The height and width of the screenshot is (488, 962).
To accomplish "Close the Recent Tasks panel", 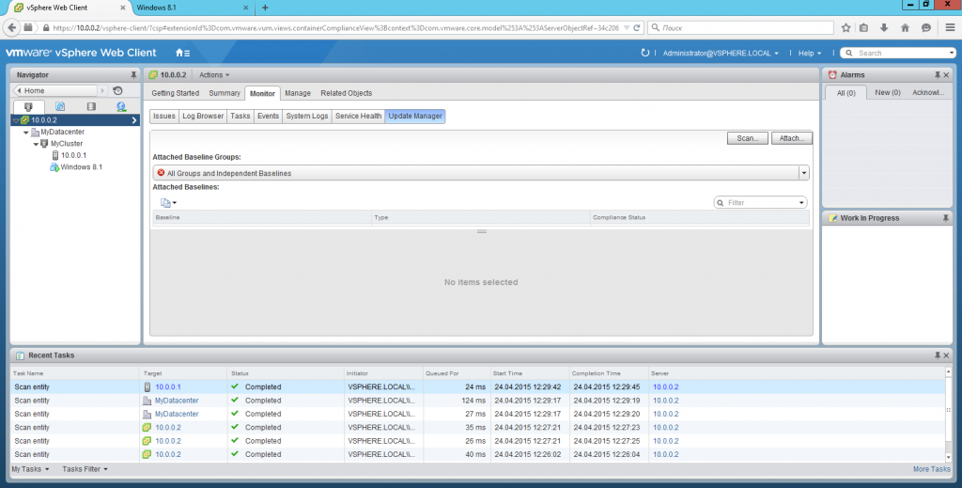I will (x=946, y=355).
